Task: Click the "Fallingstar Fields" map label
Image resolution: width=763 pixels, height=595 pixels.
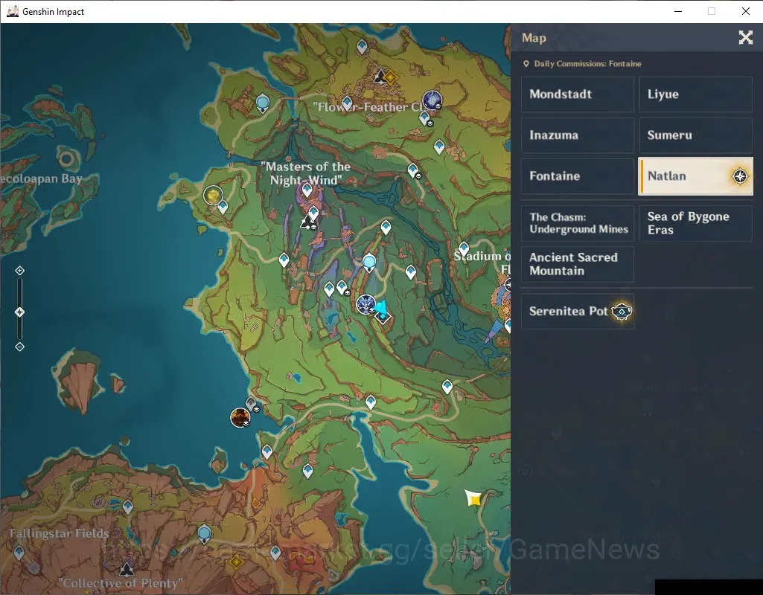Action: click(60, 533)
